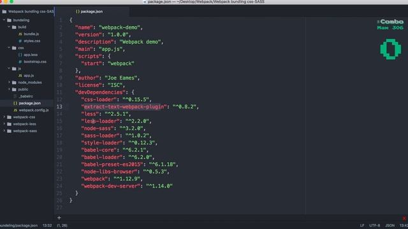Collapse the bundeling folder chevron
The height and width of the screenshot is (229, 408).
click(x=4, y=20)
